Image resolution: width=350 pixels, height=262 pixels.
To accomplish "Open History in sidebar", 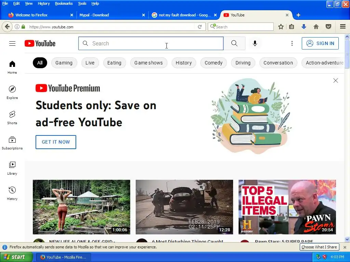I will (x=12, y=193).
